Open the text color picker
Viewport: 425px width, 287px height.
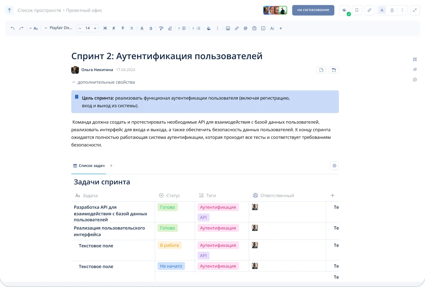tap(142, 28)
